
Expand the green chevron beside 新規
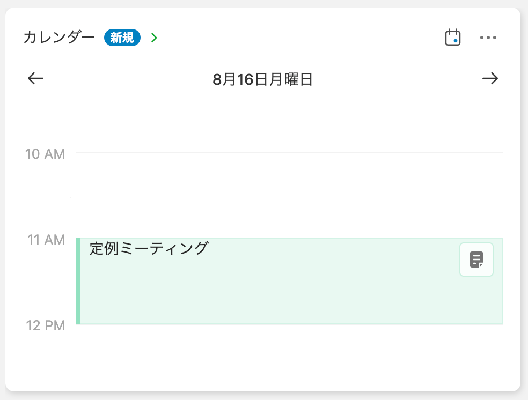[155, 38]
